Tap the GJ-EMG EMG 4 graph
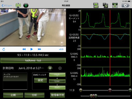Screen dimensions: 132x99 point(106,76)
